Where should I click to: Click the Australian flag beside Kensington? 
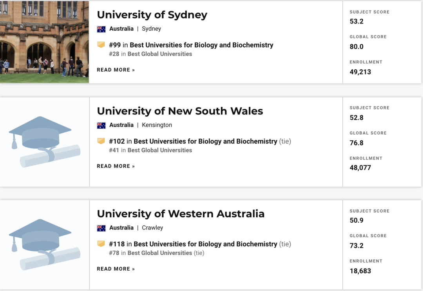101,125
